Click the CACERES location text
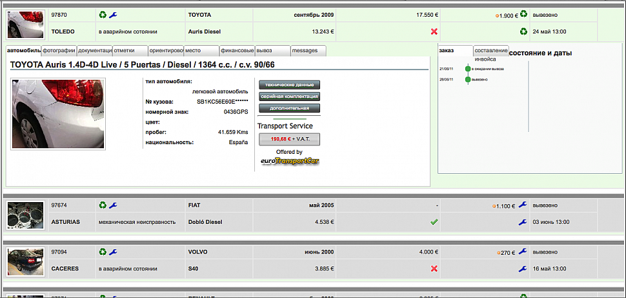 pyautogui.click(x=65, y=269)
